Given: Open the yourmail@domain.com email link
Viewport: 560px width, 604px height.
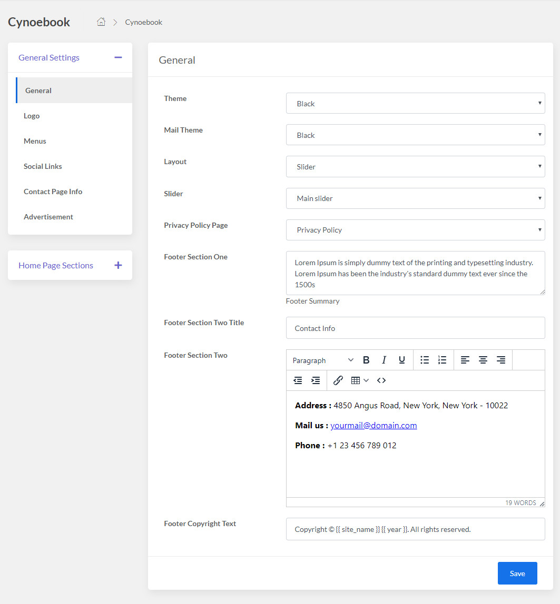Looking at the screenshot, I should [374, 425].
